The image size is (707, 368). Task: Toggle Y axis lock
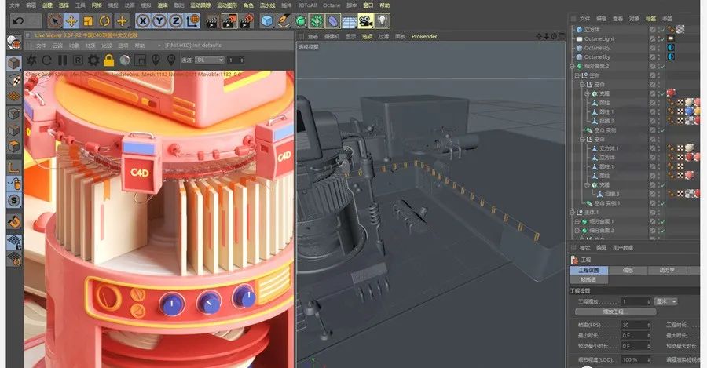(x=159, y=20)
